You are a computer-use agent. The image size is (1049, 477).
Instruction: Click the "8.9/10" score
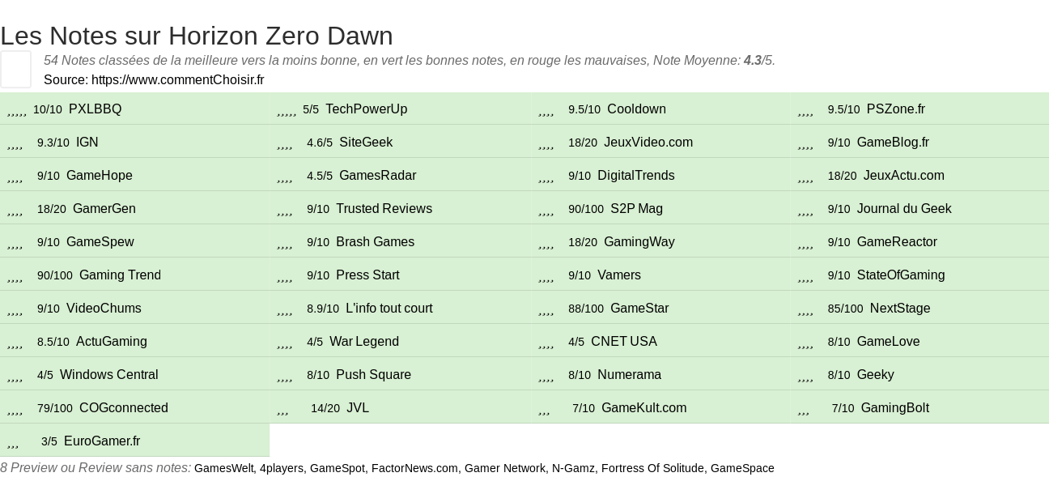(323, 309)
